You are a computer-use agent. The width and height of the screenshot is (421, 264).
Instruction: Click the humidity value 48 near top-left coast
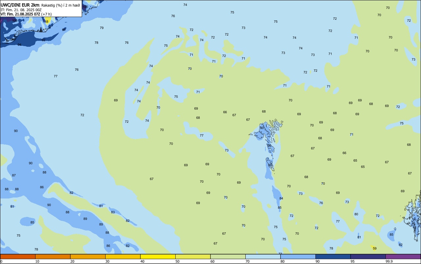[x=46, y=22]
